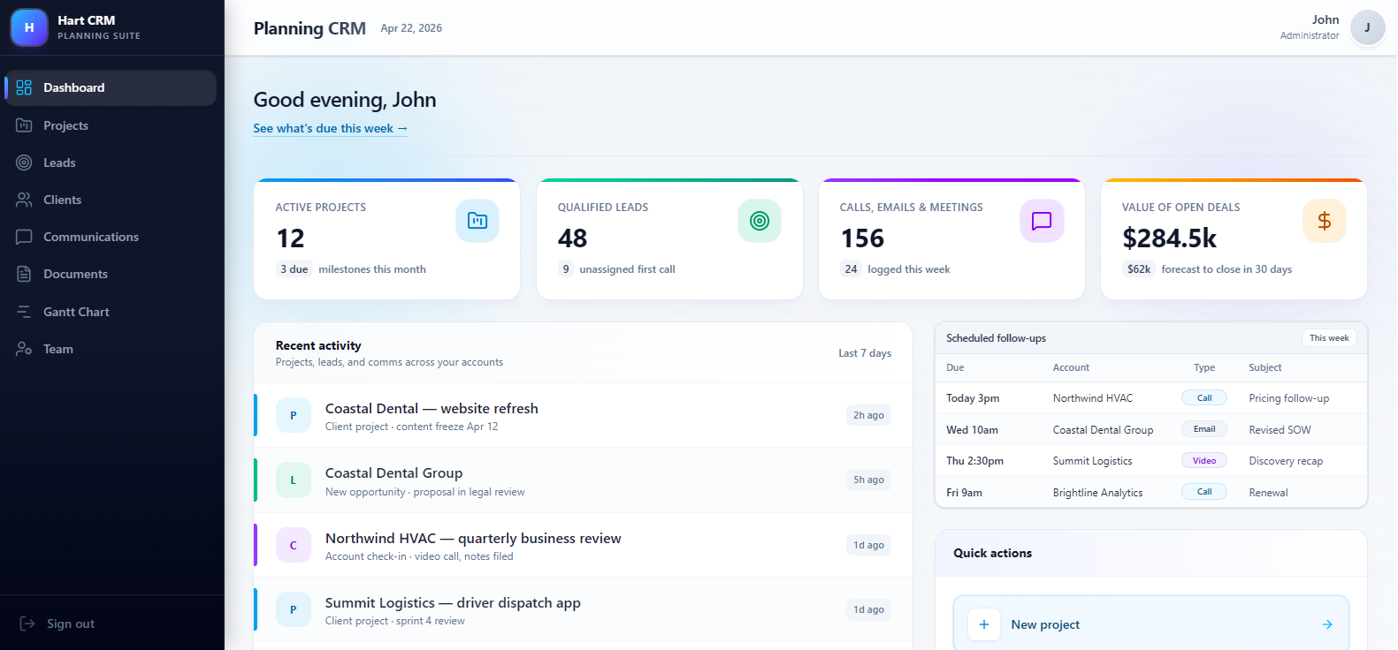Click the Active Projects card icon
Screen dimensions: 1398x650
[477, 221]
